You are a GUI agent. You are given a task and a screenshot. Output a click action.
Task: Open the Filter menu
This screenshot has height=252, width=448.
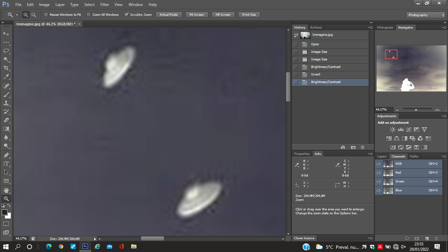coord(105,5)
